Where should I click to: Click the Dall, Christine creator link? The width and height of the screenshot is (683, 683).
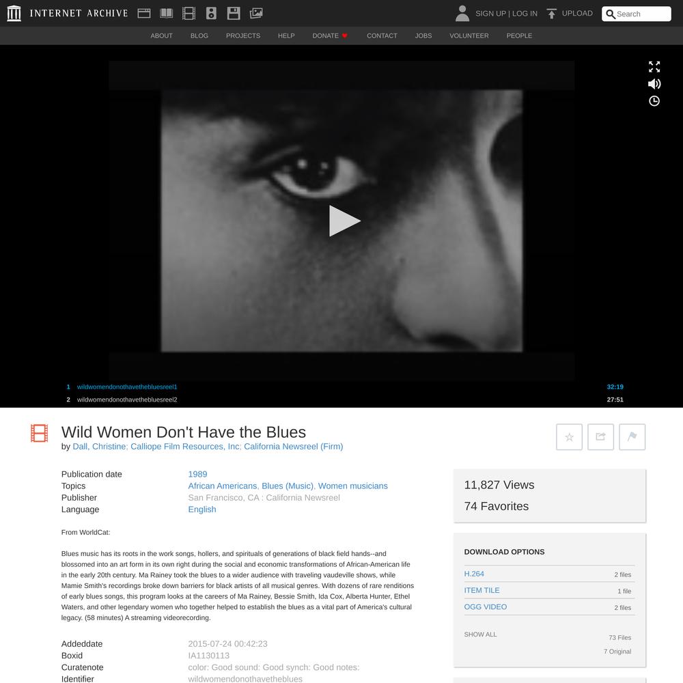(99, 447)
